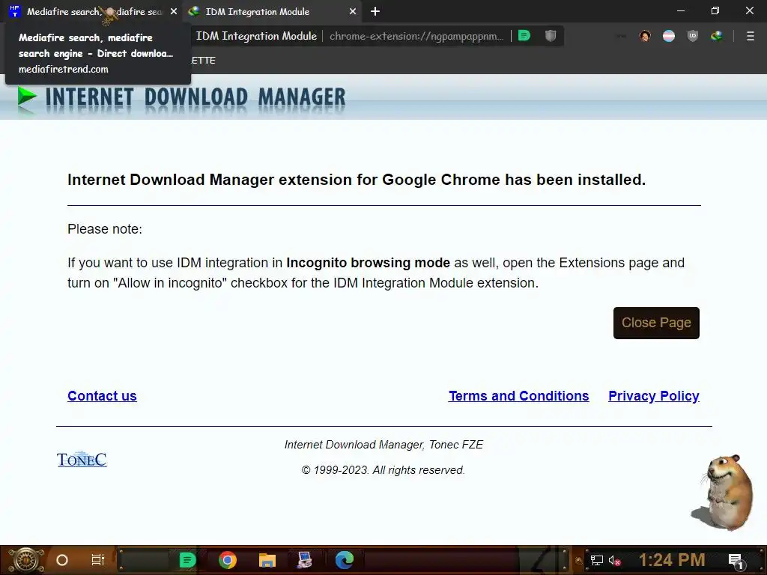The width and height of the screenshot is (767, 575).
Task: Open the uBlock Origin extension icon
Action: click(x=692, y=36)
